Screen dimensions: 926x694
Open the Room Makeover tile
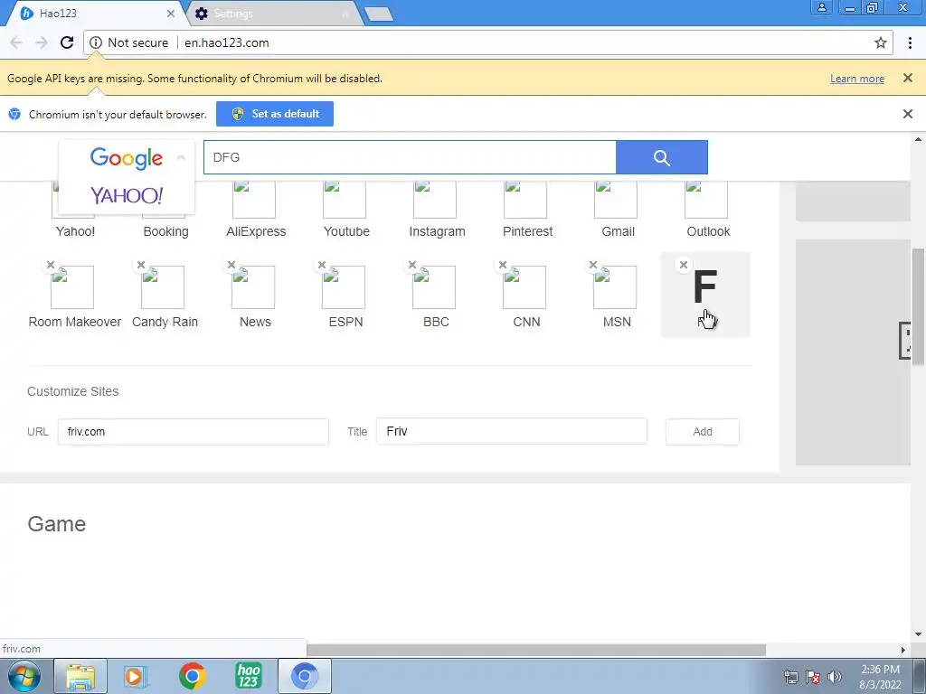(x=74, y=296)
